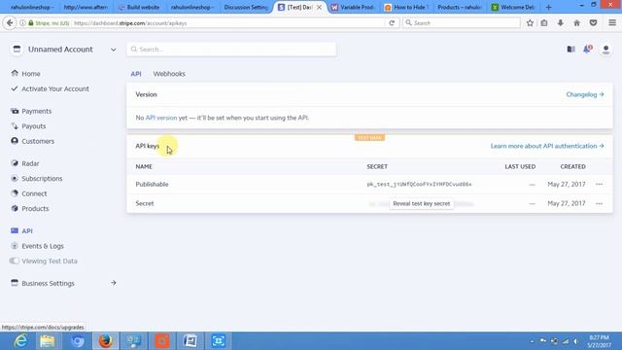Open Events & Logs page
Image resolution: width=622 pixels, height=350 pixels.
point(43,246)
